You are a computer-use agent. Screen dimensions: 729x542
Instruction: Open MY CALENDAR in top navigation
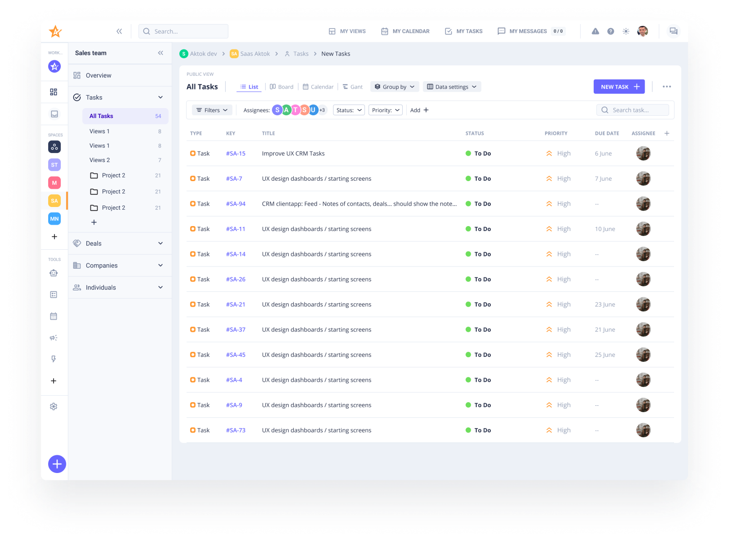[405, 31]
